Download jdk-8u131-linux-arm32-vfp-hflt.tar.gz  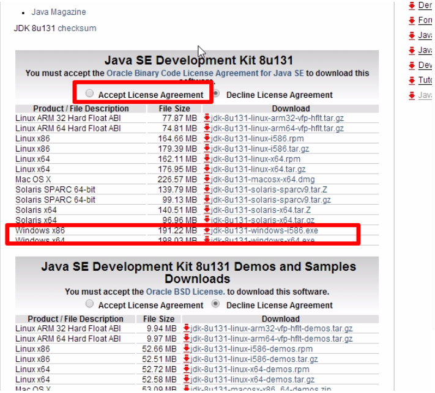pyautogui.click(x=277, y=119)
